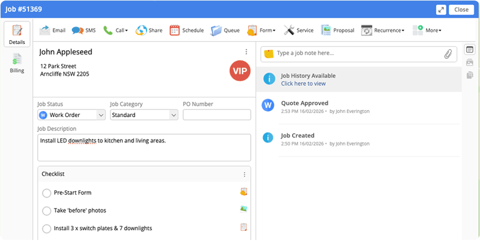480x241 pixels.
Task: Click the yellow sticky note icon
Action: coord(269,54)
